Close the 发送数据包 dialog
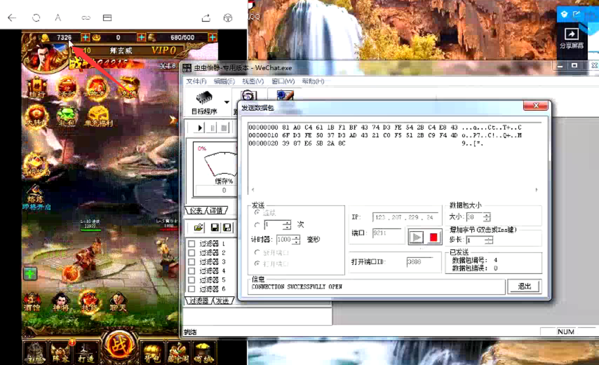 pos(536,105)
